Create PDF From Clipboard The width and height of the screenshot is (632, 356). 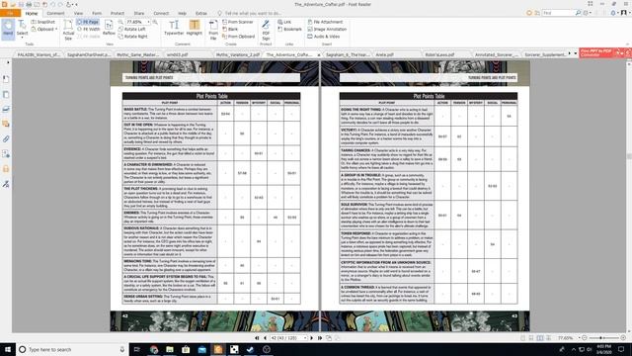click(x=238, y=37)
